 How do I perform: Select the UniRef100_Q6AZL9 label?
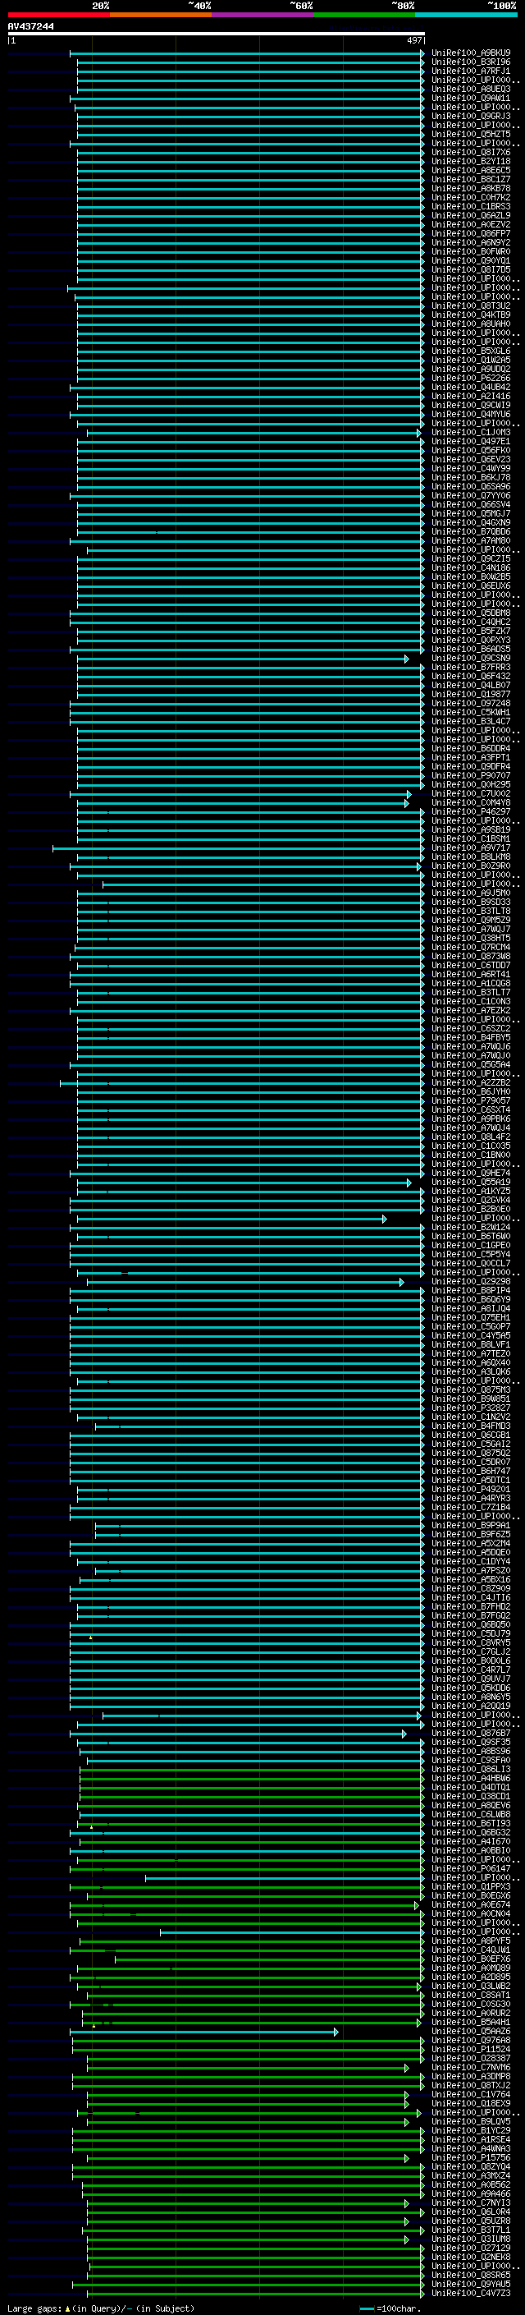click(x=471, y=216)
